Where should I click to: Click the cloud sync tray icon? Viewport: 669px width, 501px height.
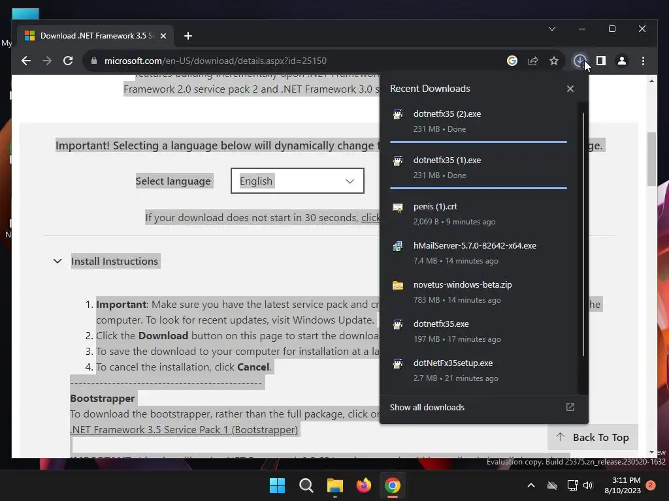point(552,485)
